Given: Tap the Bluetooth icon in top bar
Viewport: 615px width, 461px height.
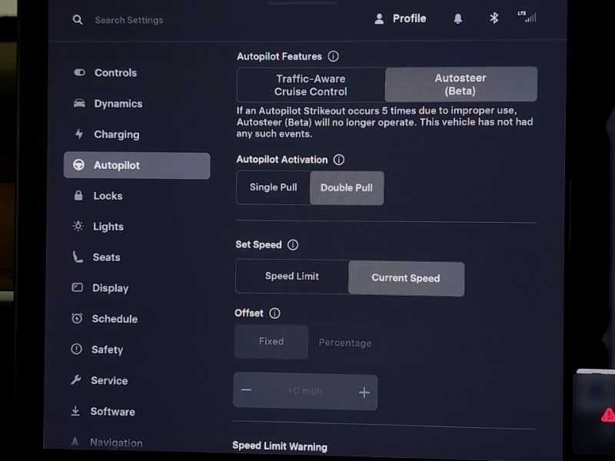Looking at the screenshot, I should point(494,18).
